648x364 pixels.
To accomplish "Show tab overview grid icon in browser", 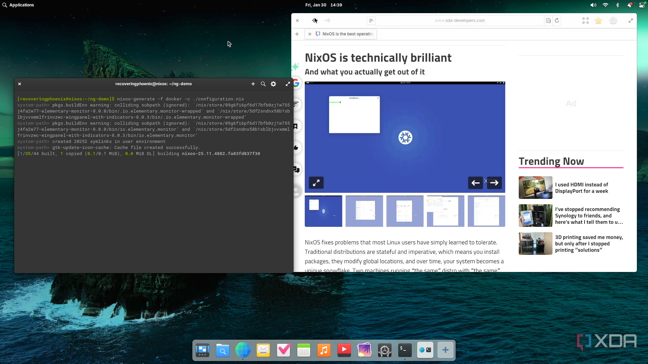I will click(x=586, y=21).
